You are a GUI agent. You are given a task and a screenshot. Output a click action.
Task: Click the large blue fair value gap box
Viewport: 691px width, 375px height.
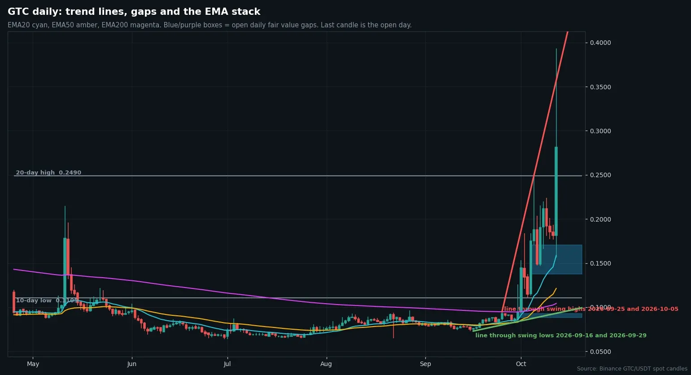coord(557,259)
